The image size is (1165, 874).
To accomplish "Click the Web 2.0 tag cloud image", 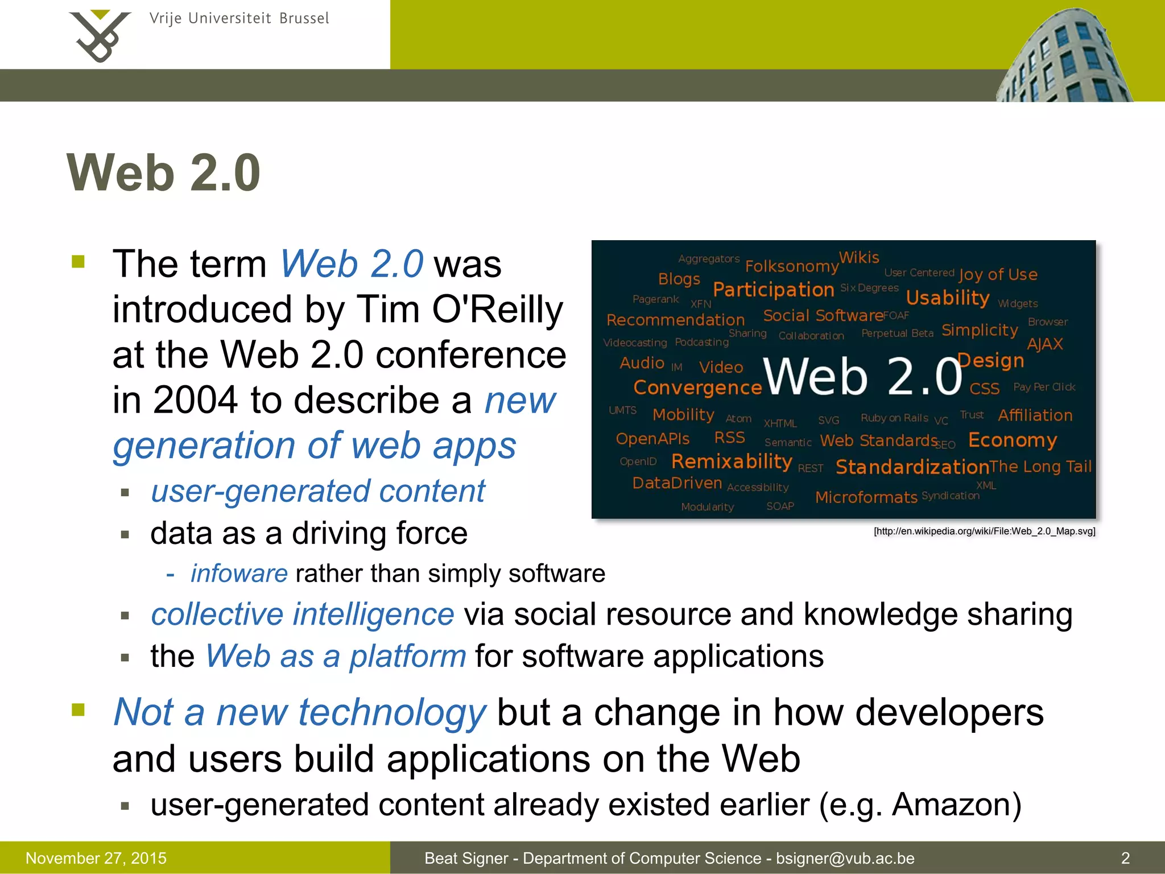I will [843, 379].
